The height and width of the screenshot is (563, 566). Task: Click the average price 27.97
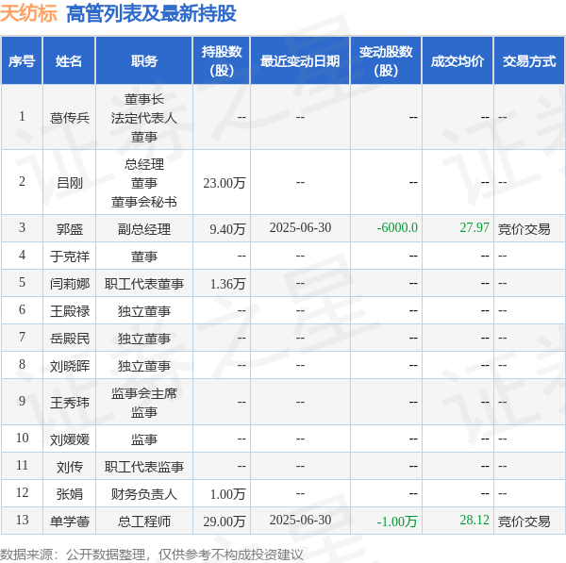(474, 227)
